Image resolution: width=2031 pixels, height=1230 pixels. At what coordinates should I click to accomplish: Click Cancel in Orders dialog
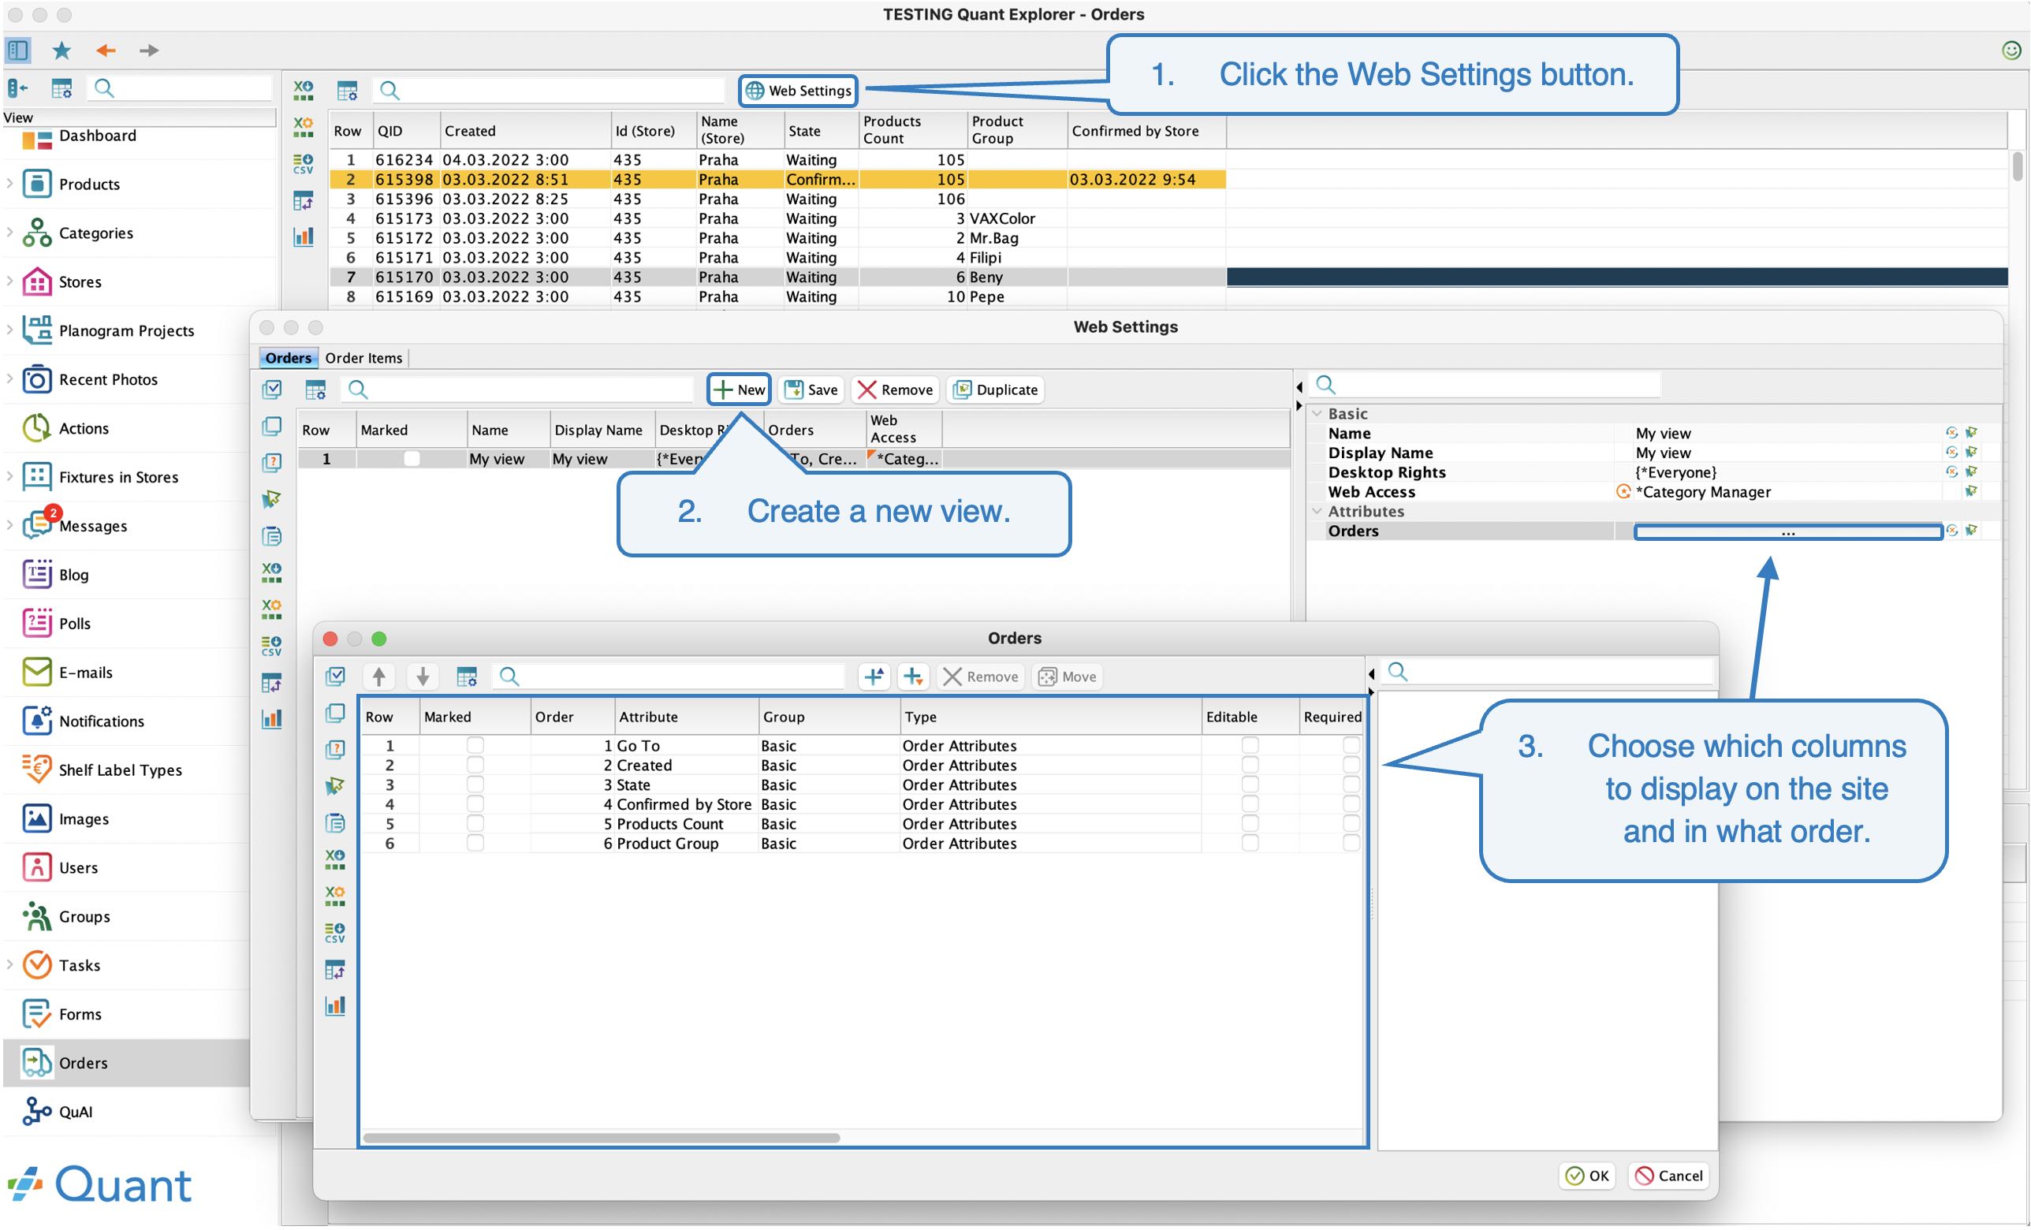click(1669, 1176)
